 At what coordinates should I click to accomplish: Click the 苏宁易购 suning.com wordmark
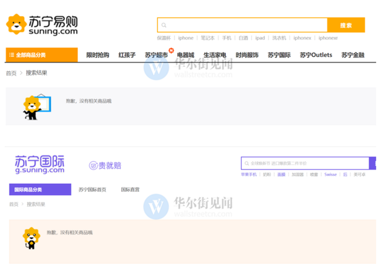point(53,25)
